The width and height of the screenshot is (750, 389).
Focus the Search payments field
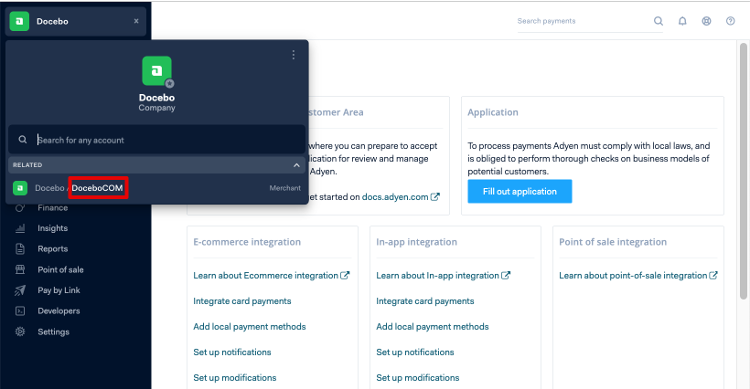click(x=584, y=21)
